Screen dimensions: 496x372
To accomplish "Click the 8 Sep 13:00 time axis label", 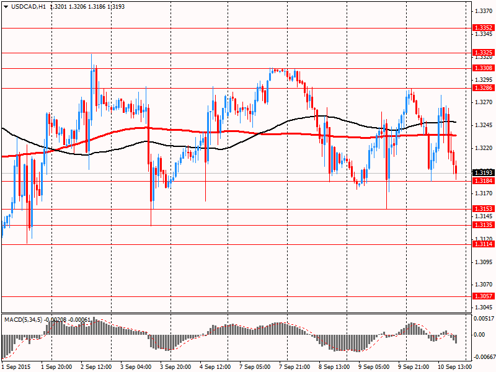I will point(334,367).
